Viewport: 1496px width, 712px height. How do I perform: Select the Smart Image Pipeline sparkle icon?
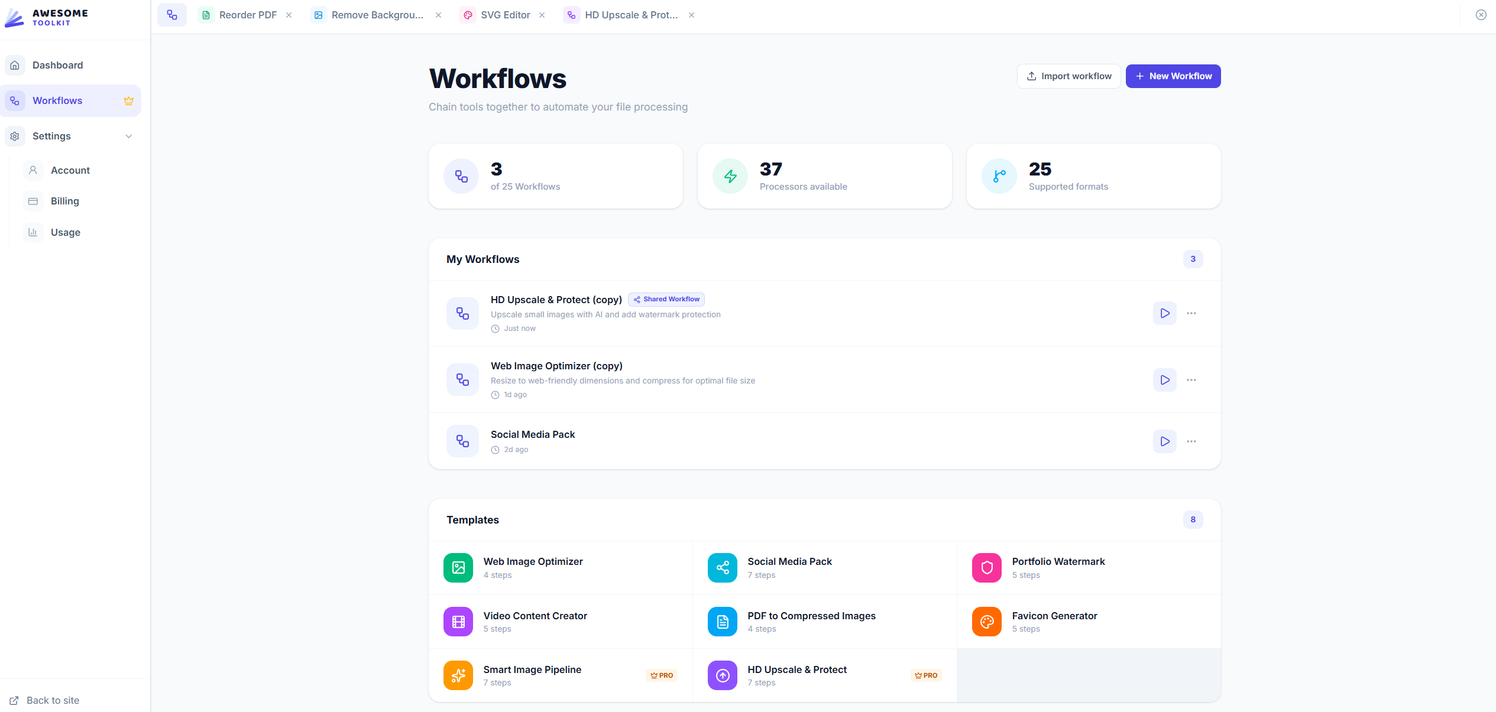coord(458,675)
